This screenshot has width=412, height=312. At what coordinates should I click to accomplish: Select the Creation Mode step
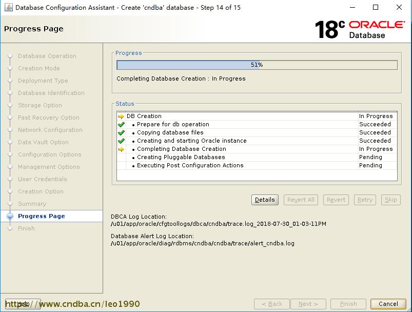39,68
